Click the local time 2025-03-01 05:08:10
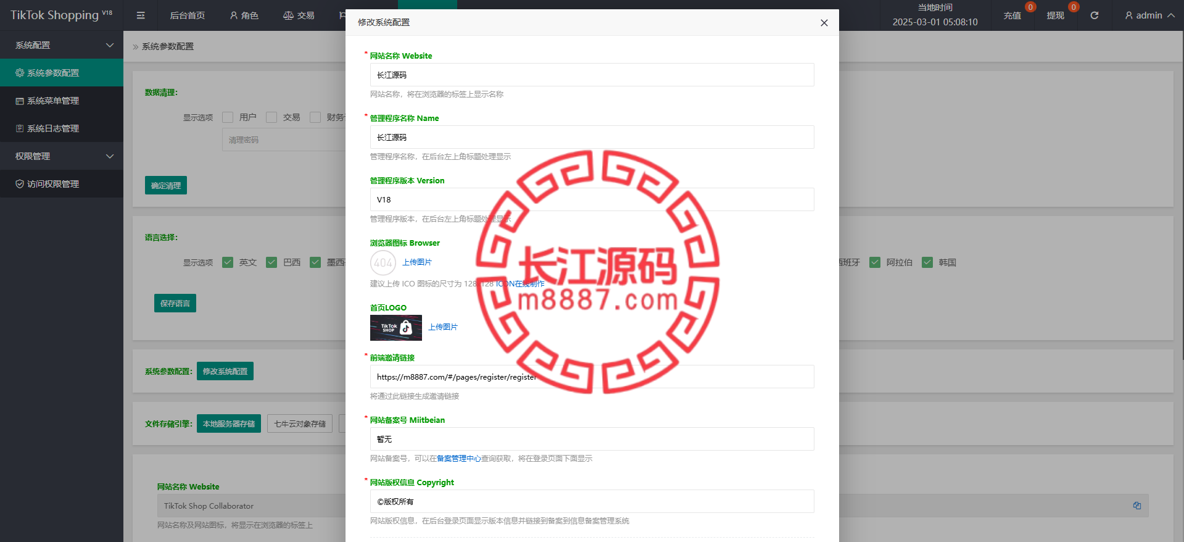This screenshot has height=542, width=1184. (935, 22)
